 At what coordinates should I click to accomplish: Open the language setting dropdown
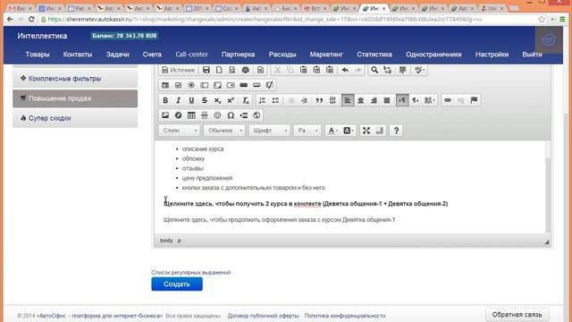(x=430, y=100)
